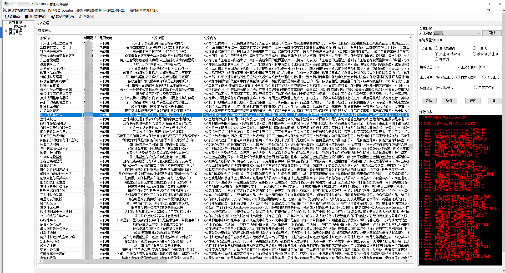Choose 默认图片 for image settings

pos(445,77)
